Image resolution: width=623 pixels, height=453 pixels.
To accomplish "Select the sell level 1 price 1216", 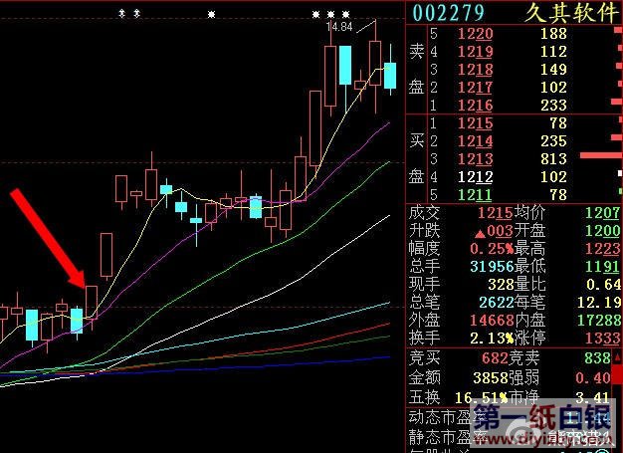I will point(475,106).
